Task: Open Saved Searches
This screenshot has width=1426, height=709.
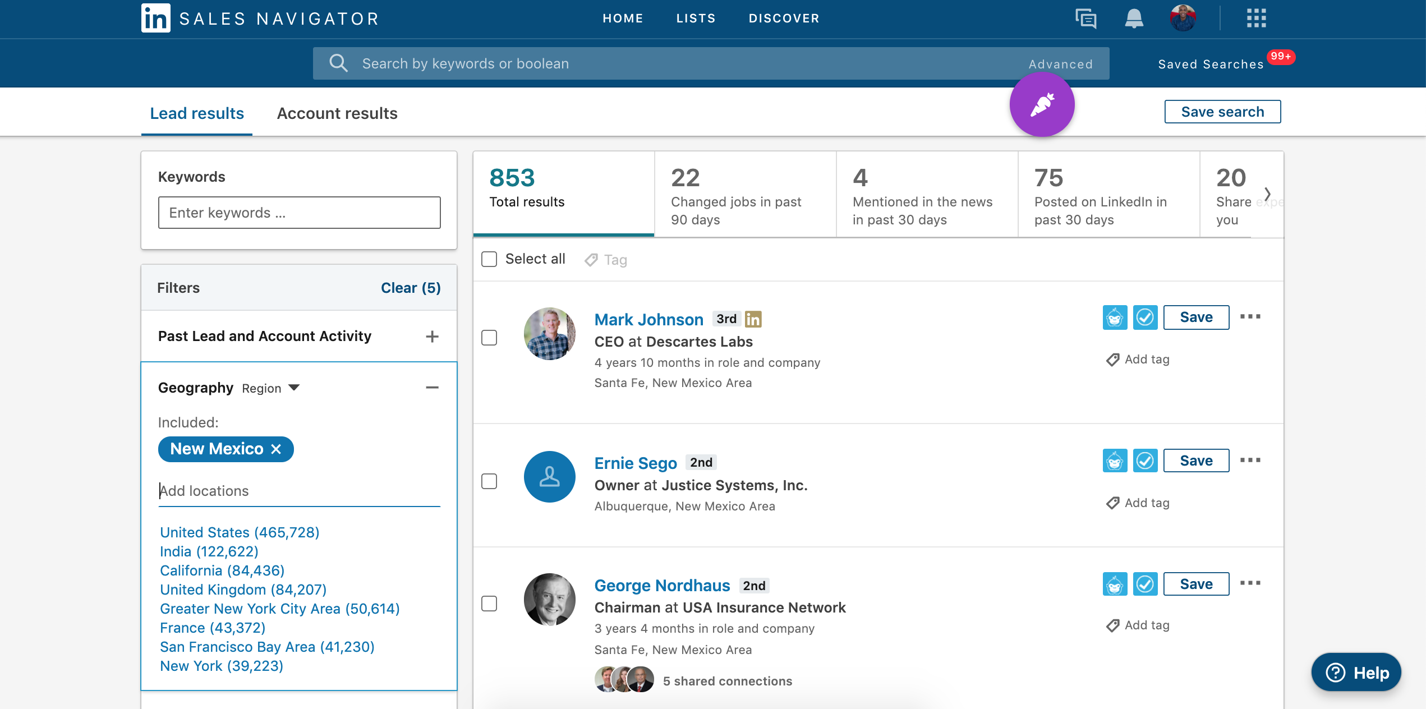Action: click(1211, 65)
